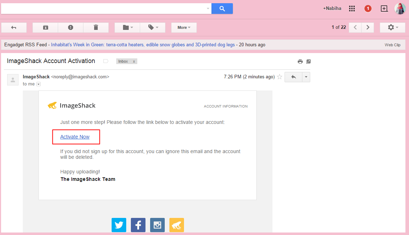Click the Activate Now link

[x=75, y=137]
